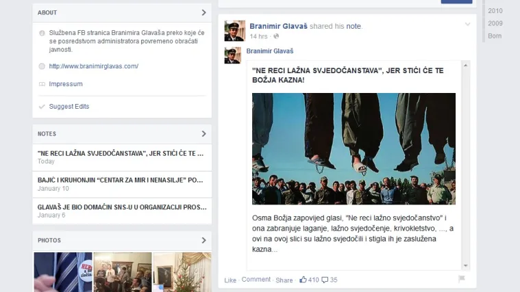The height and width of the screenshot is (292, 520).
Task: Click Comment under the post
Action: click(x=256, y=280)
